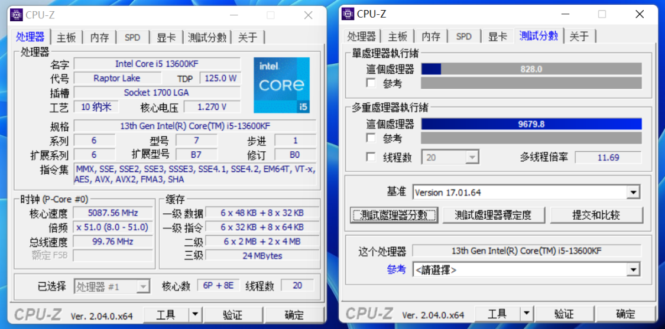The width and height of the screenshot is (665, 329).
Task: Open 关于 tab in right window
Action: tap(579, 37)
